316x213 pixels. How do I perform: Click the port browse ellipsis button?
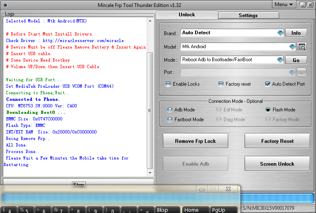[301, 72]
